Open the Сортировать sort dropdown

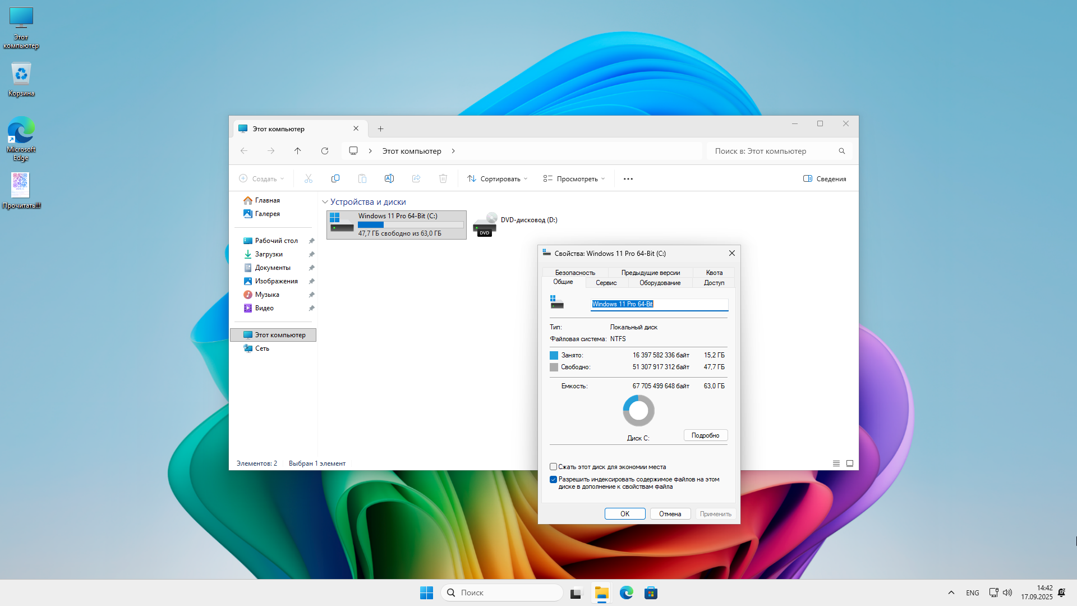pyautogui.click(x=498, y=179)
